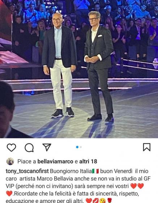
Task: Tap the heart like icon
Action: pyautogui.click(x=11, y=147)
